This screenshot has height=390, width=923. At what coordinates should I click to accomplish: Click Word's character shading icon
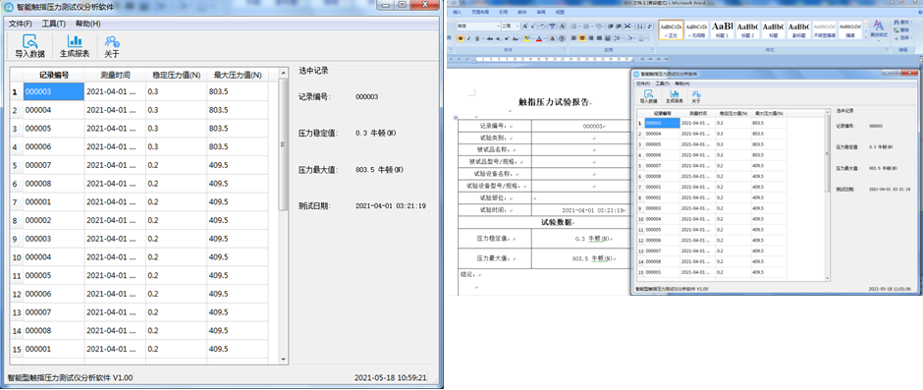(552, 39)
